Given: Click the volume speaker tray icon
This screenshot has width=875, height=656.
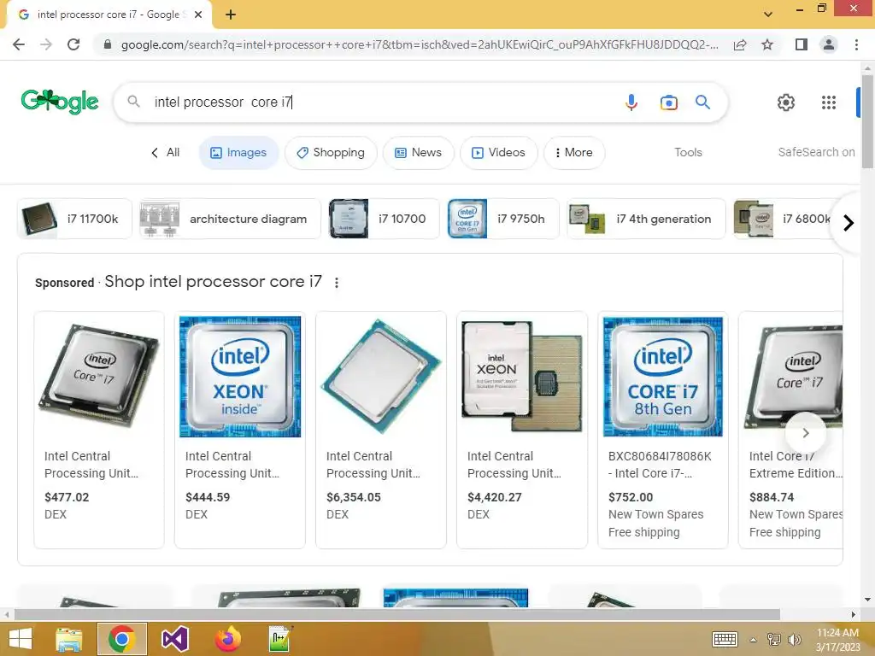Looking at the screenshot, I should (794, 640).
